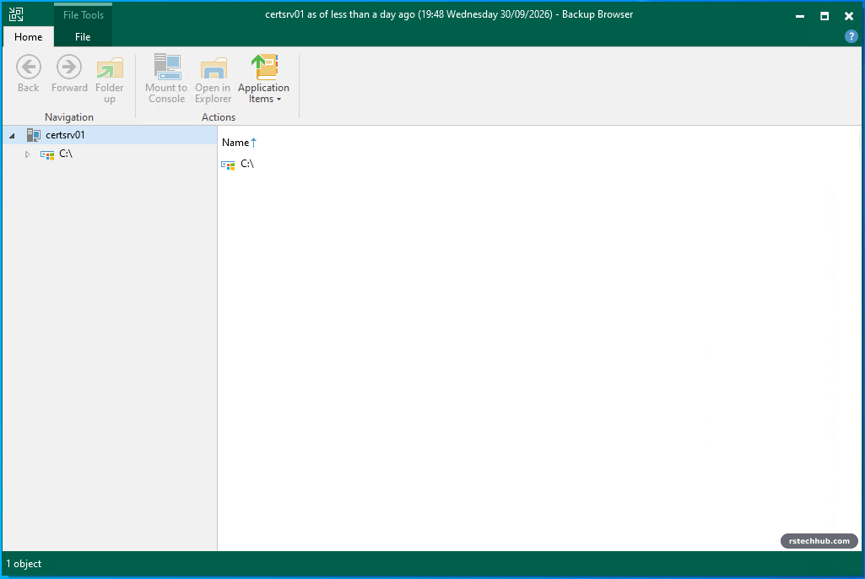The height and width of the screenshot is (579, 865).
Task: Go one level up with Folder up
Action: coord(109,80)
